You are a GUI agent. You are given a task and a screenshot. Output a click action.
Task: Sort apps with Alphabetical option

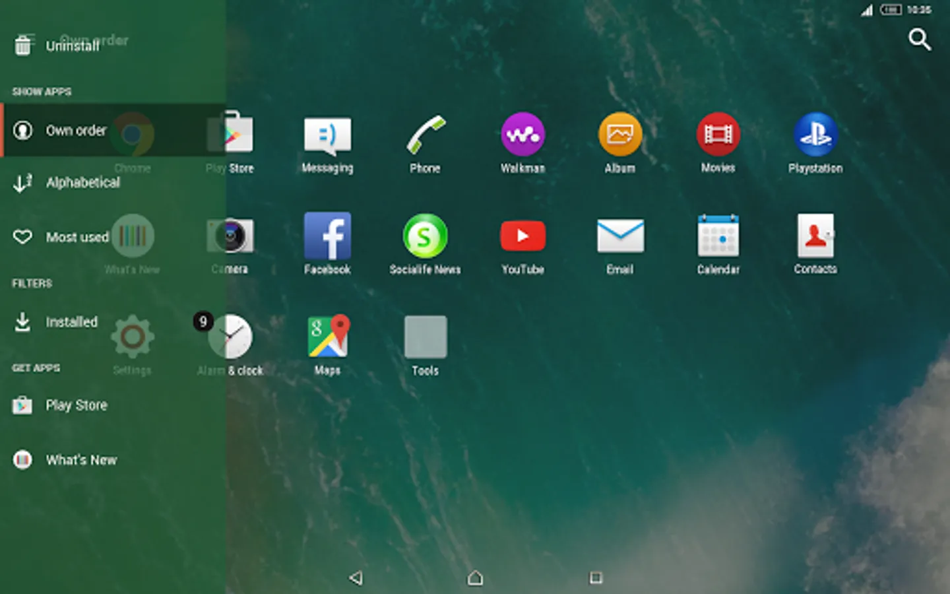tap(113, 183)
